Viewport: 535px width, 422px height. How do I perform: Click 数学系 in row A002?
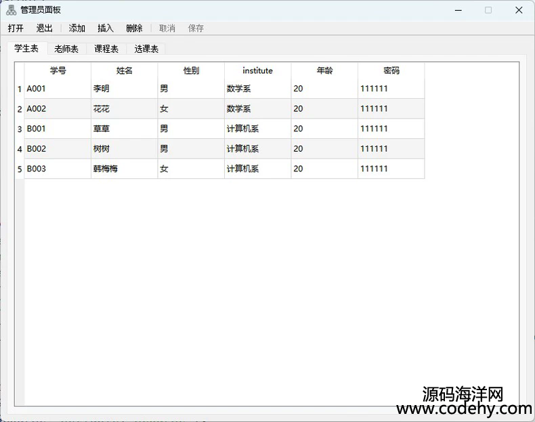point(257,109)
